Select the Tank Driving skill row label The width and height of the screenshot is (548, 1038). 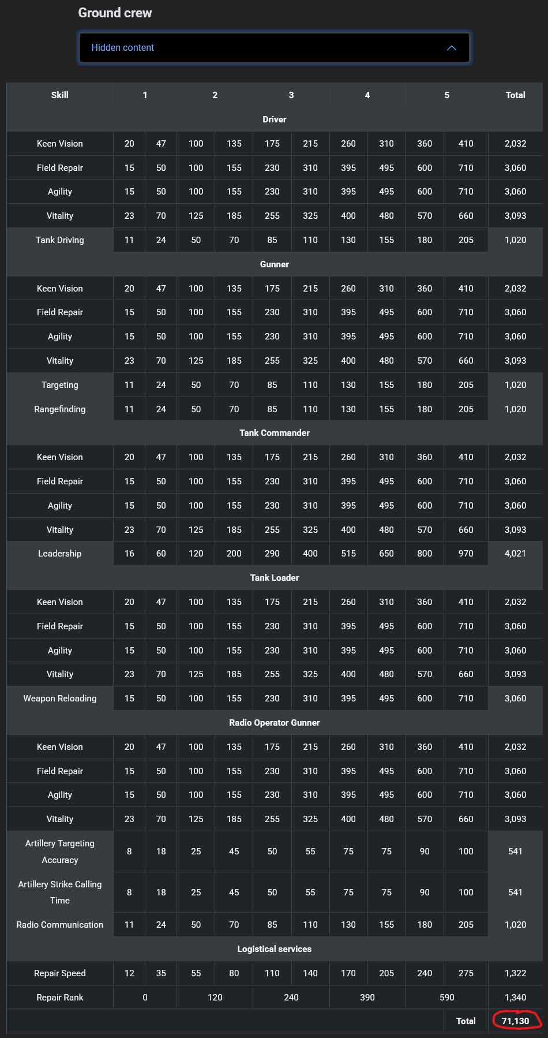tap(60, 240)
